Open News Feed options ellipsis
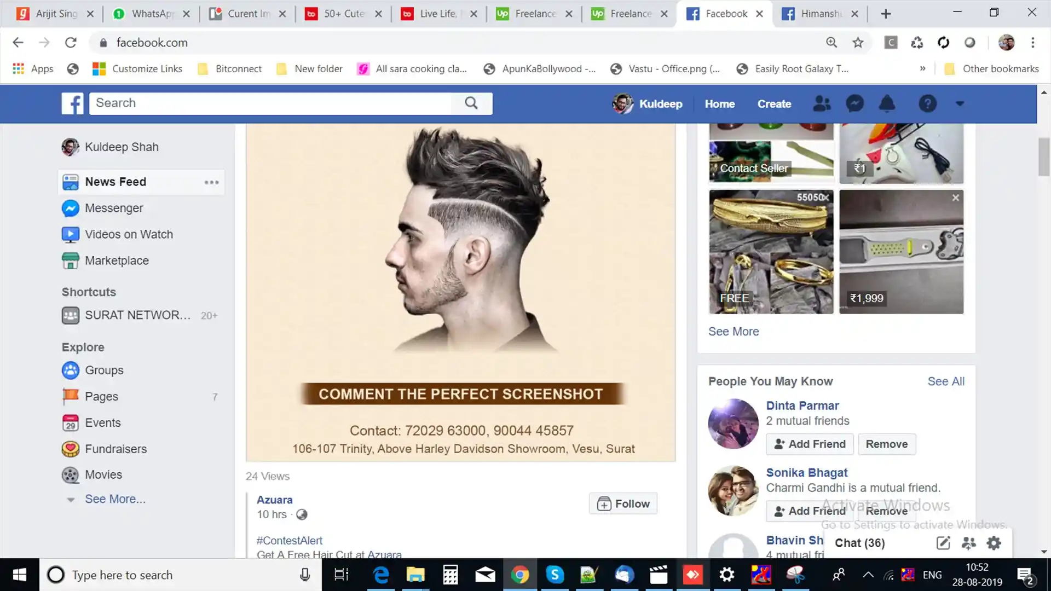The width and height of the screenshot is (1051, 591). coord(211,182)
